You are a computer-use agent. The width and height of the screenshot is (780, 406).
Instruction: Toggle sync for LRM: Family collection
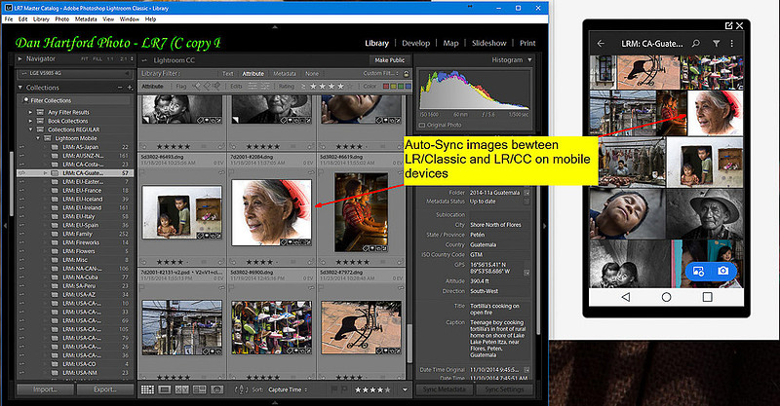point(21,234)
